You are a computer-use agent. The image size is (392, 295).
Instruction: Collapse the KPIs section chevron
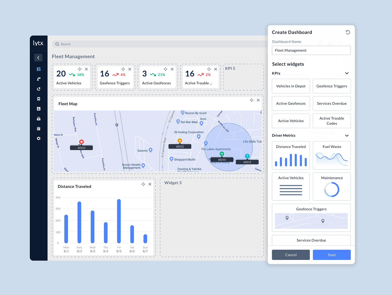coord(347,73)
